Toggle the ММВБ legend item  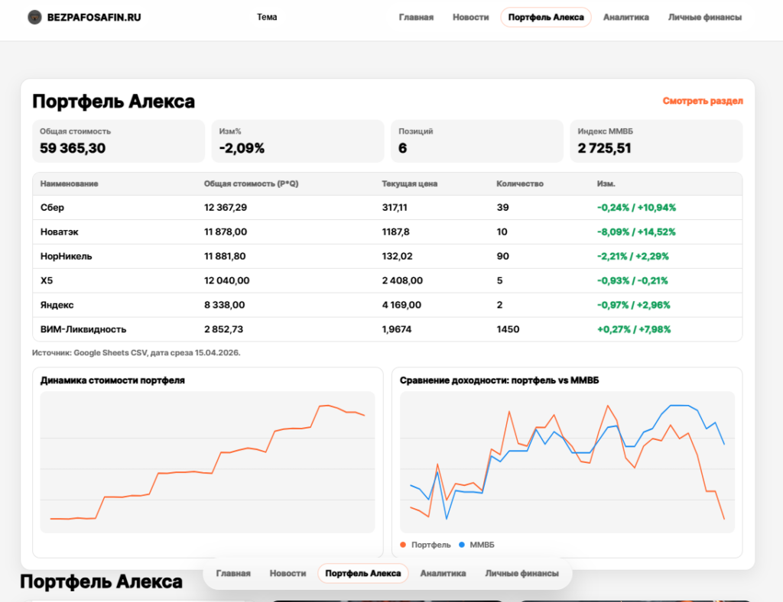point(476,545)
